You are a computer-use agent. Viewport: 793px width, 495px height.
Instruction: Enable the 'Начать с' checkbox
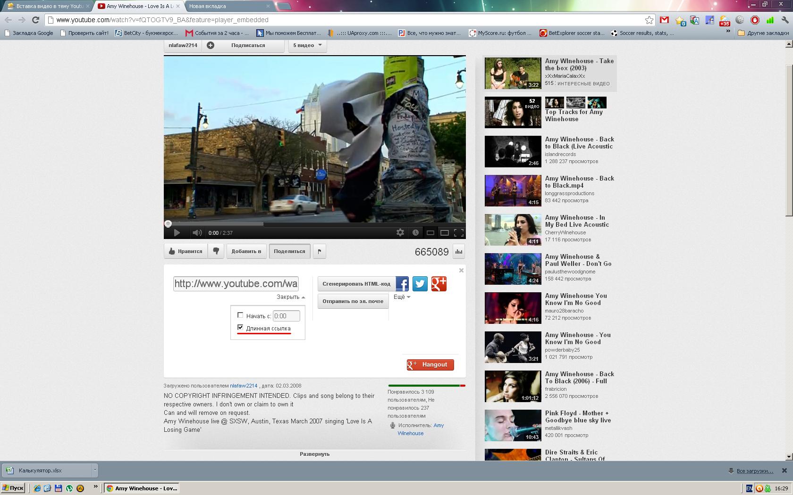pos(240,315)
